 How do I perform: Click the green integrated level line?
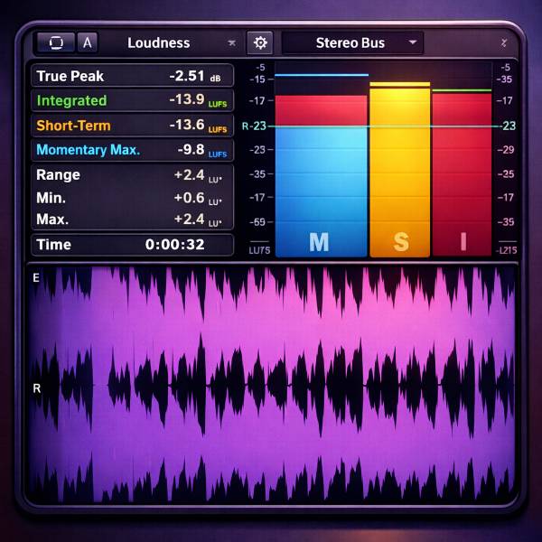(x=462, y=90)
